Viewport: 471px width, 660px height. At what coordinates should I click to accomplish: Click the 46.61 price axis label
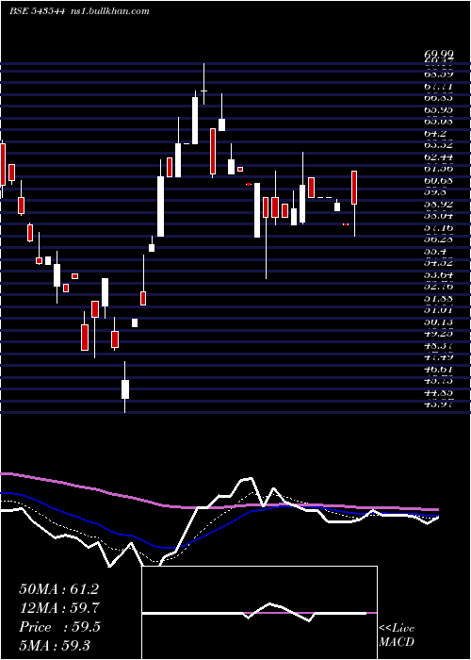(439, 370)
